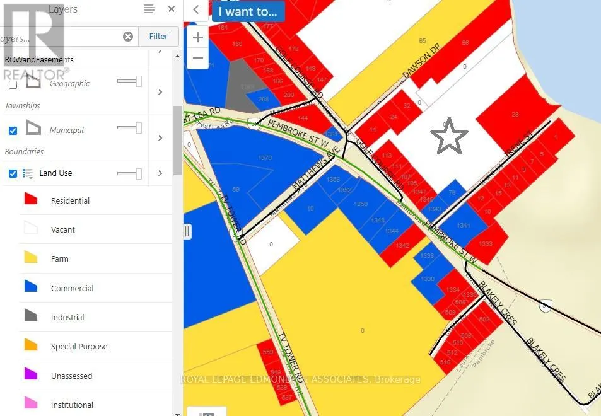
Task: Click the Filter button
Action: [158, 37]
